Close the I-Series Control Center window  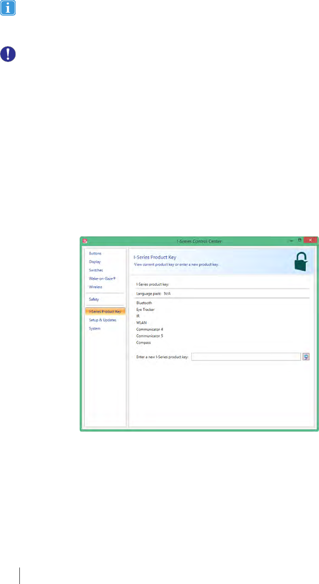(x=311, y=241)
